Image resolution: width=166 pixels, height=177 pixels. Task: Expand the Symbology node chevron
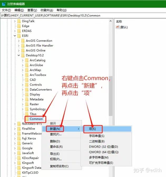tap(23, 109)
